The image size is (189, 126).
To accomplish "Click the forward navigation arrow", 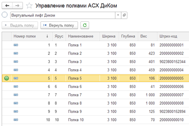I will click(x=17, y=5).
